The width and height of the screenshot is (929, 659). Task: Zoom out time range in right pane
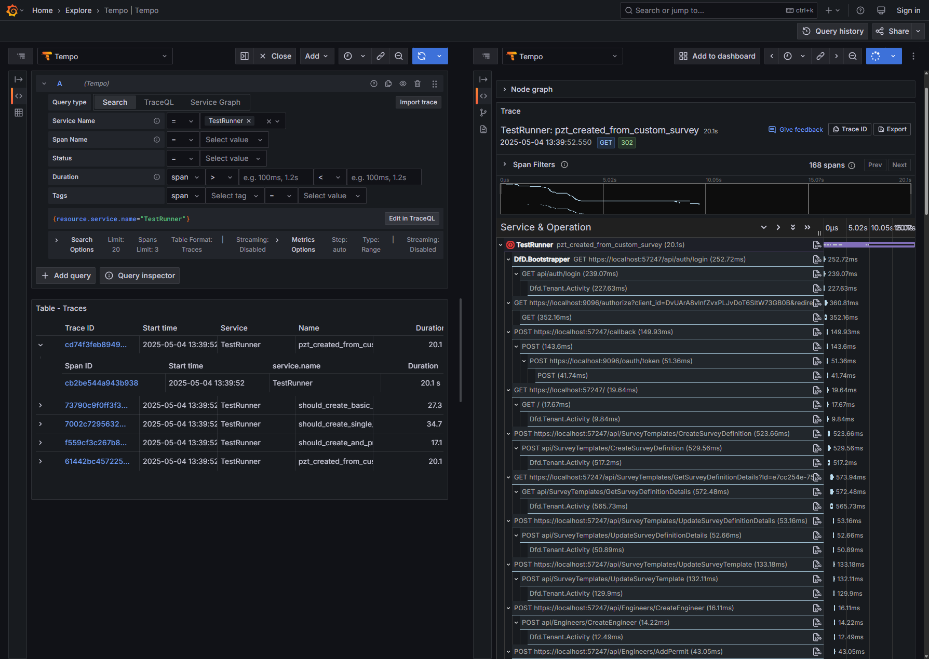pyautogui.click(x=853, y=56)
